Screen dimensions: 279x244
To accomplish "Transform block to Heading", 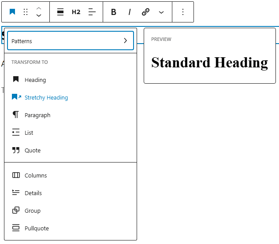I will click(71, 80).
